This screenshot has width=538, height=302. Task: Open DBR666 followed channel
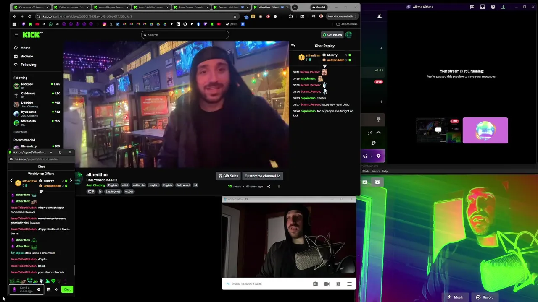coord(37,104)
